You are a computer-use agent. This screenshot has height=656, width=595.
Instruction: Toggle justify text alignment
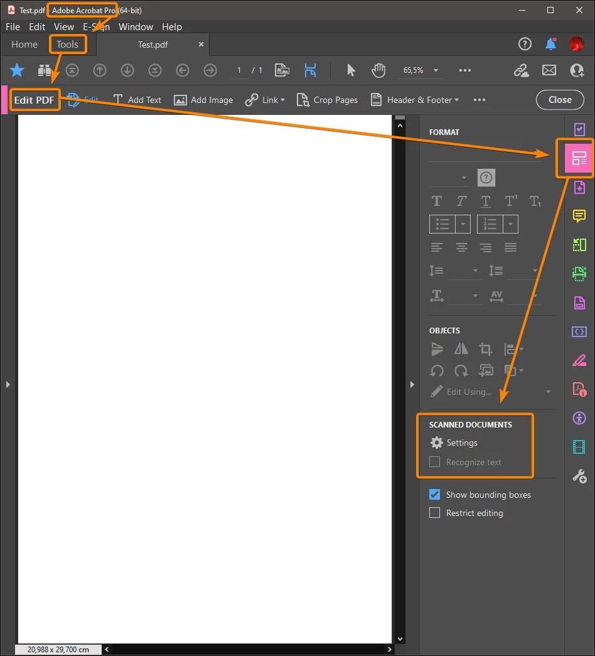[510, 247]
